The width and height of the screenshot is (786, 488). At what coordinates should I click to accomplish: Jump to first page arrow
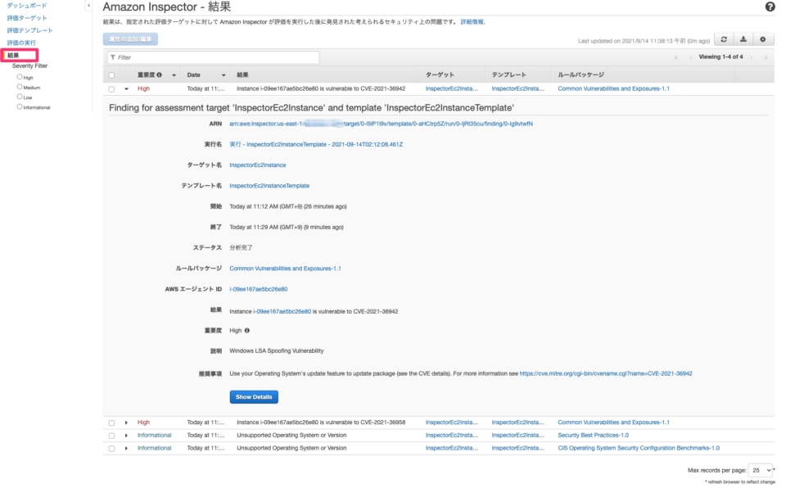coord(675,57)
